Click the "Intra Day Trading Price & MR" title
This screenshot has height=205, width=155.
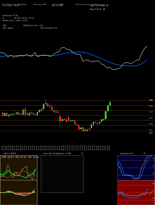coord(57,153)
